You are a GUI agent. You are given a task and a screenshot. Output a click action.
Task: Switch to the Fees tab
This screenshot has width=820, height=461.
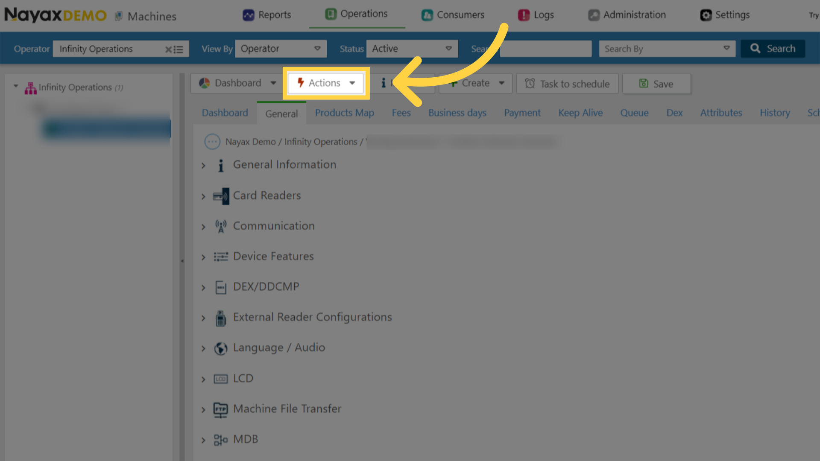point(401,113)
